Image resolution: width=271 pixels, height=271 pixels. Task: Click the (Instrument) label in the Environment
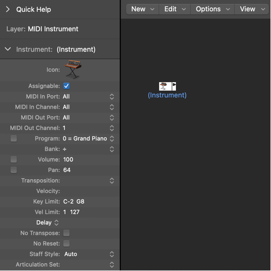(x=167, y=95)
